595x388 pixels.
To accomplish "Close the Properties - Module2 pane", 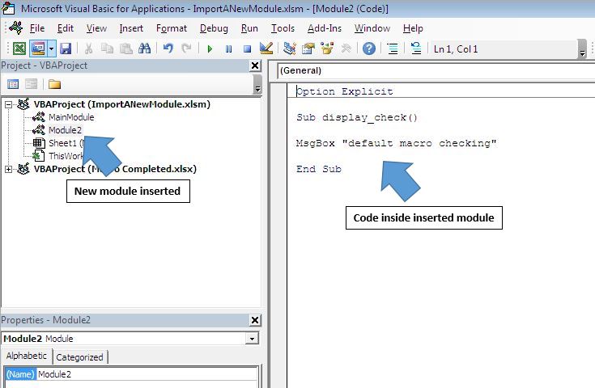I will (255, 320).
